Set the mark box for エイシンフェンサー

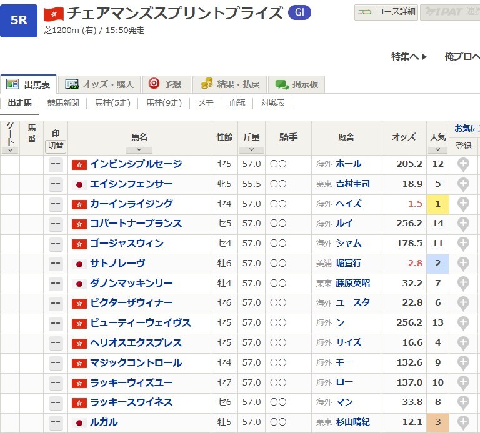56,184
